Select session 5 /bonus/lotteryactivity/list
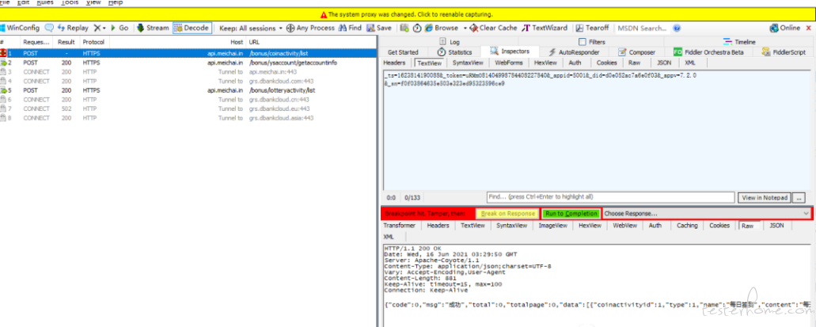This screenshot has height=327, width=816. point(188,90)
